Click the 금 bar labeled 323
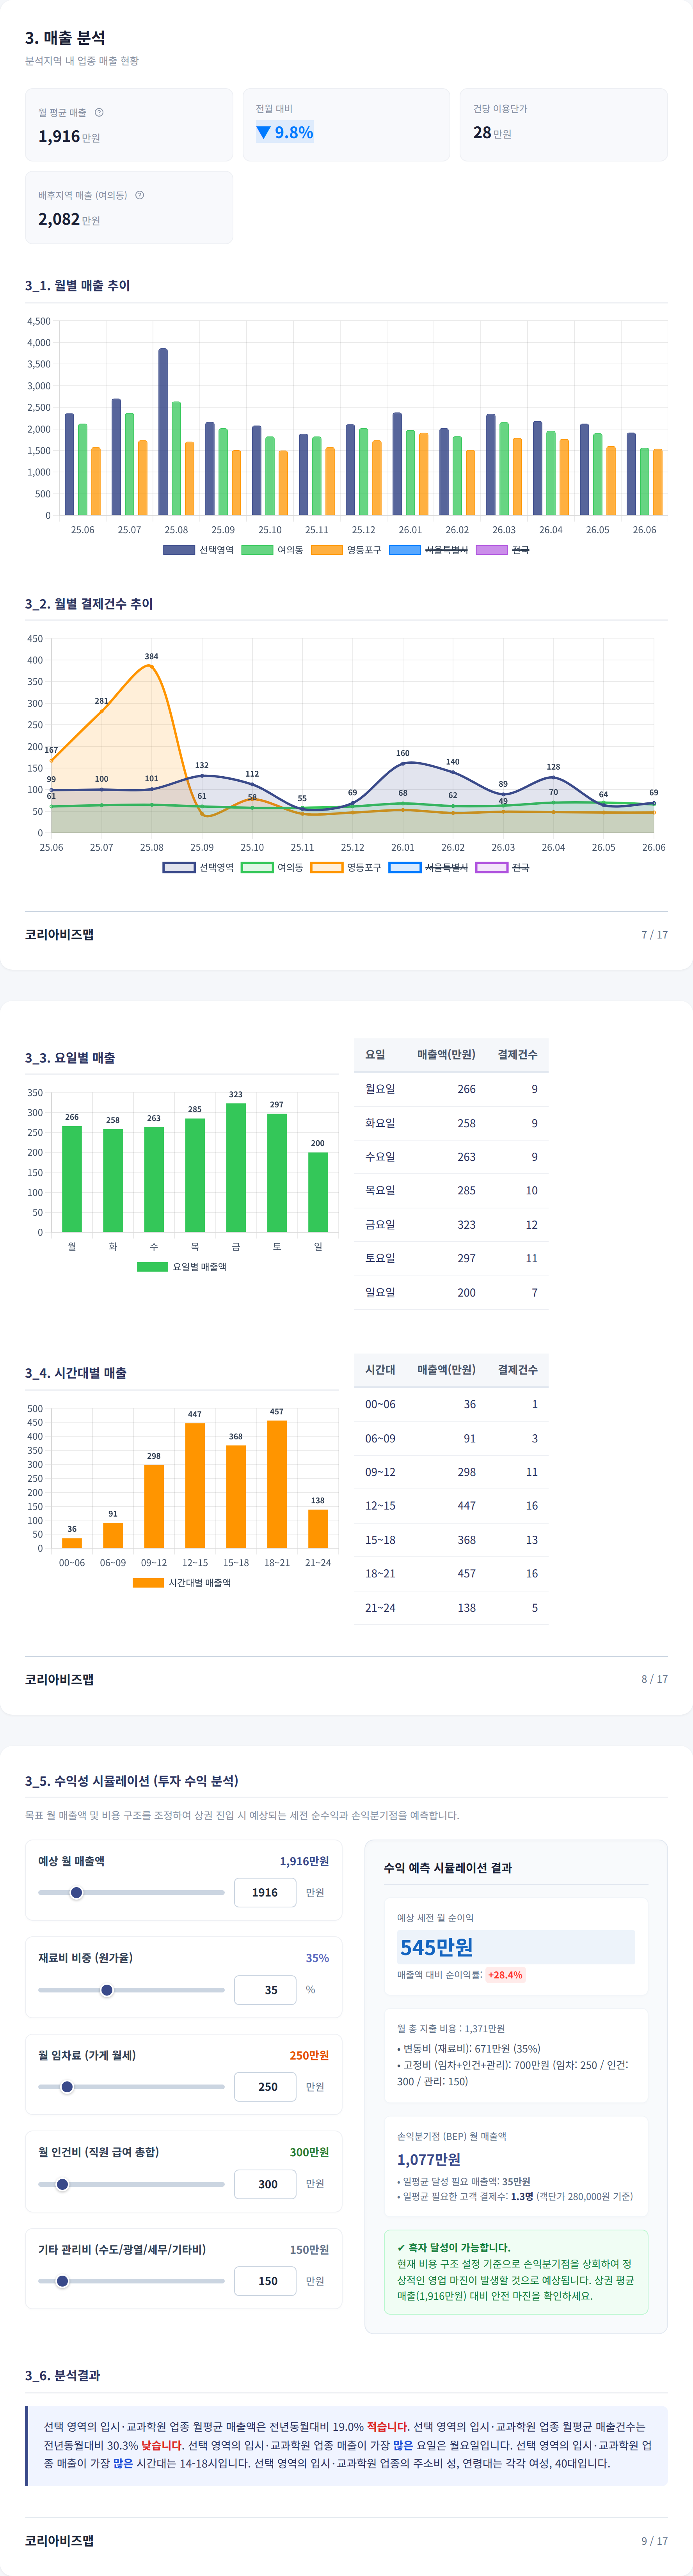 (x=236, y=1168)
